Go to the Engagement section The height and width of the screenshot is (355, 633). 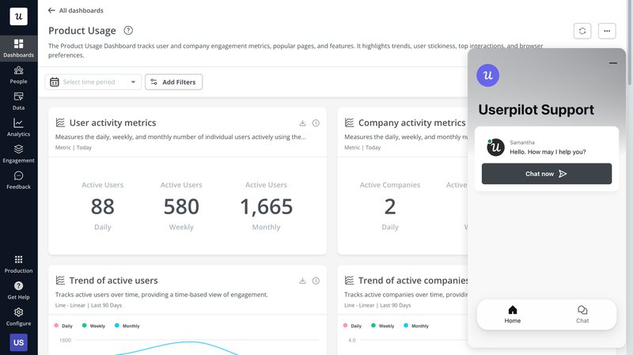pyautogui.click(x=18, y=154)
